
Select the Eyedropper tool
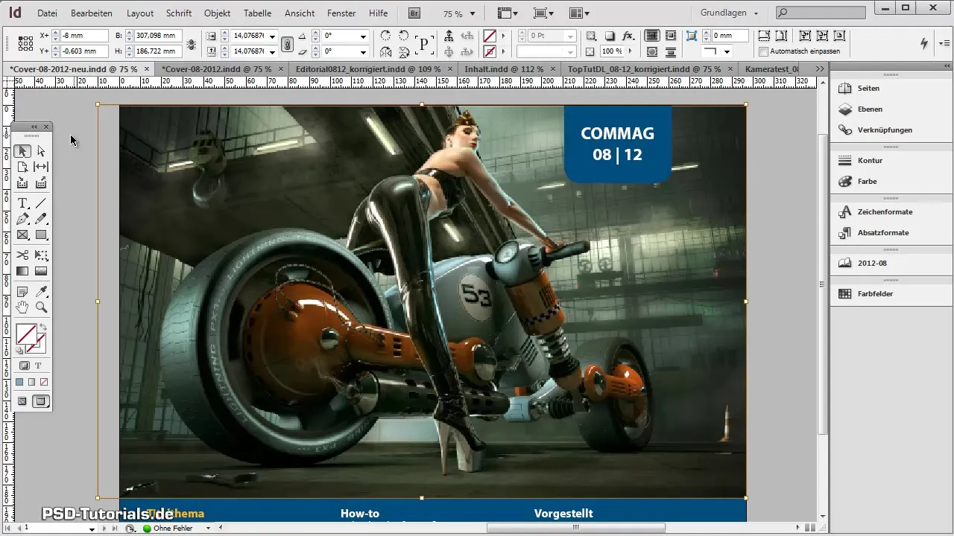(42, 291)
